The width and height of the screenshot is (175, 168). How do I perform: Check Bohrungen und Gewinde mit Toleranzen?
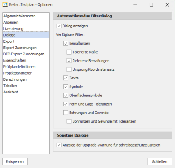[69, 121]
